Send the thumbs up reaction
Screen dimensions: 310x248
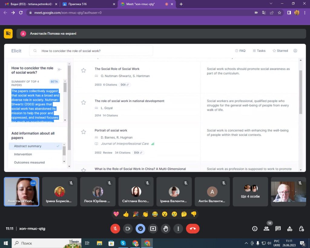tap(126, 214)
